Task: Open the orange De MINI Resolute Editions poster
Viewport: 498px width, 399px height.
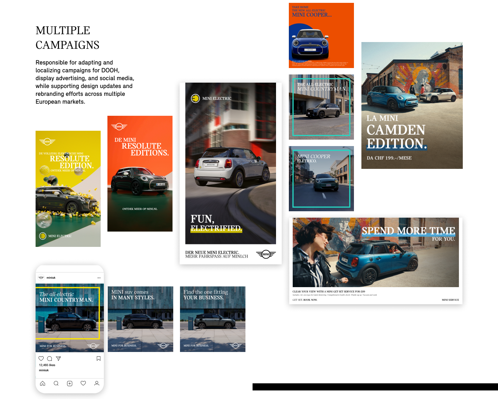Action: pyautogui.click(x=140, y=173)
